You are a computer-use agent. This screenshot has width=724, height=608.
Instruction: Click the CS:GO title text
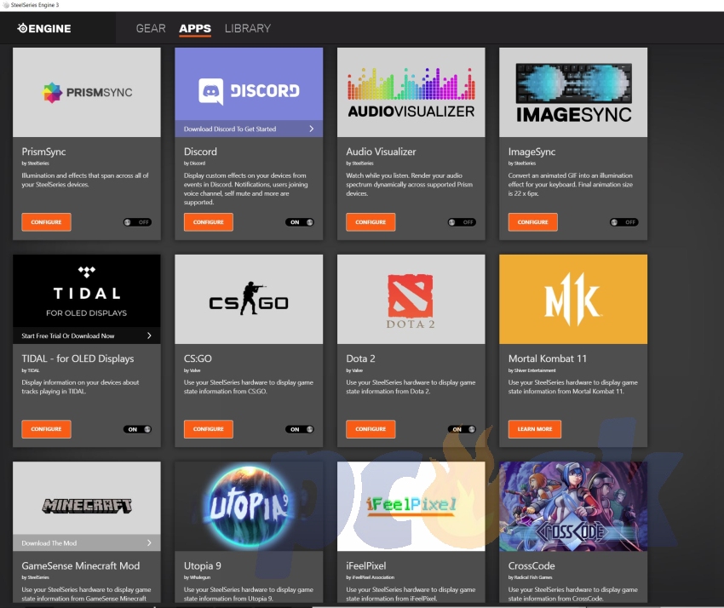pyautogui.click(x=198, y=358)
